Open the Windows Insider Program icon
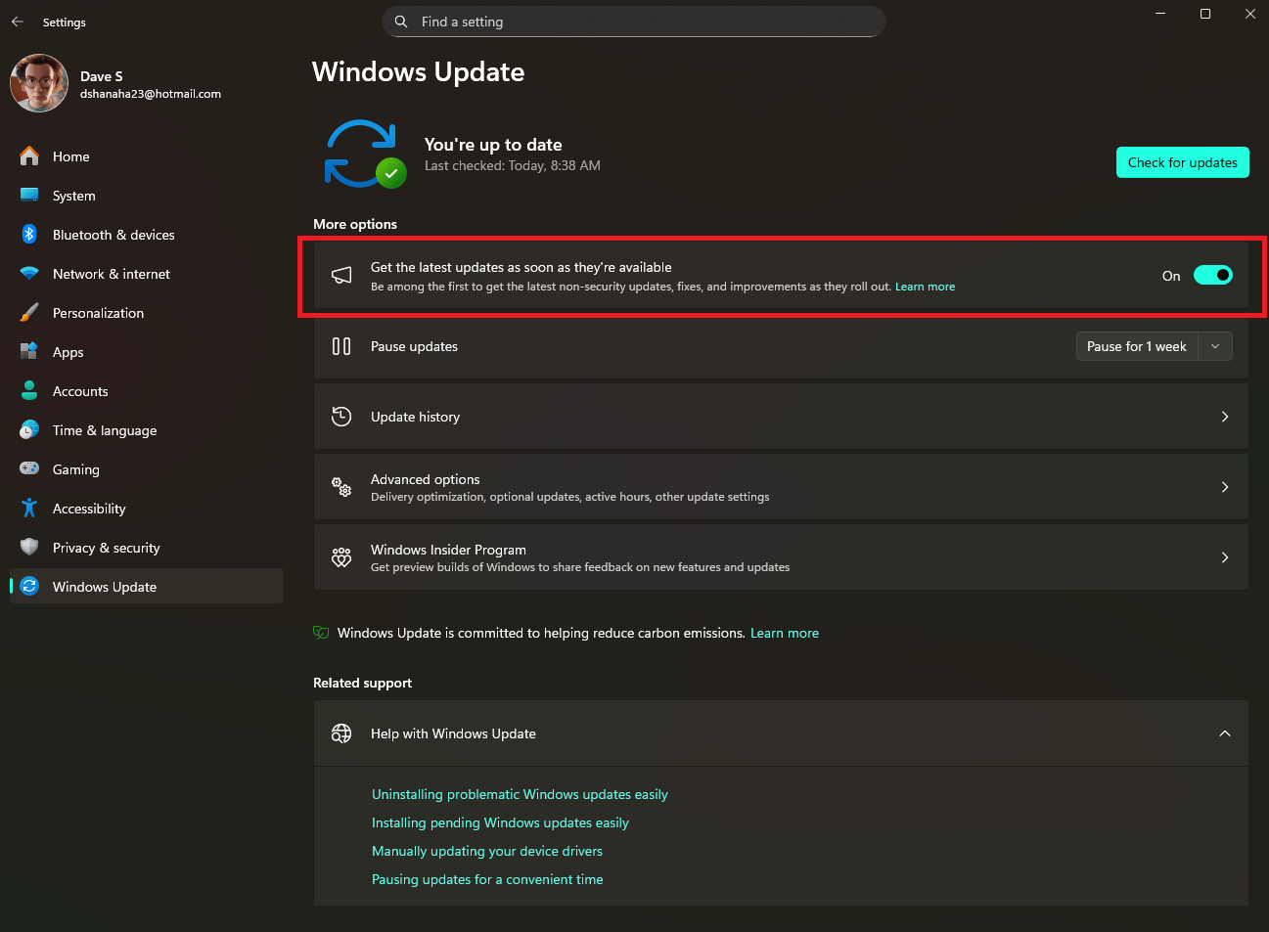 point(340,557)
